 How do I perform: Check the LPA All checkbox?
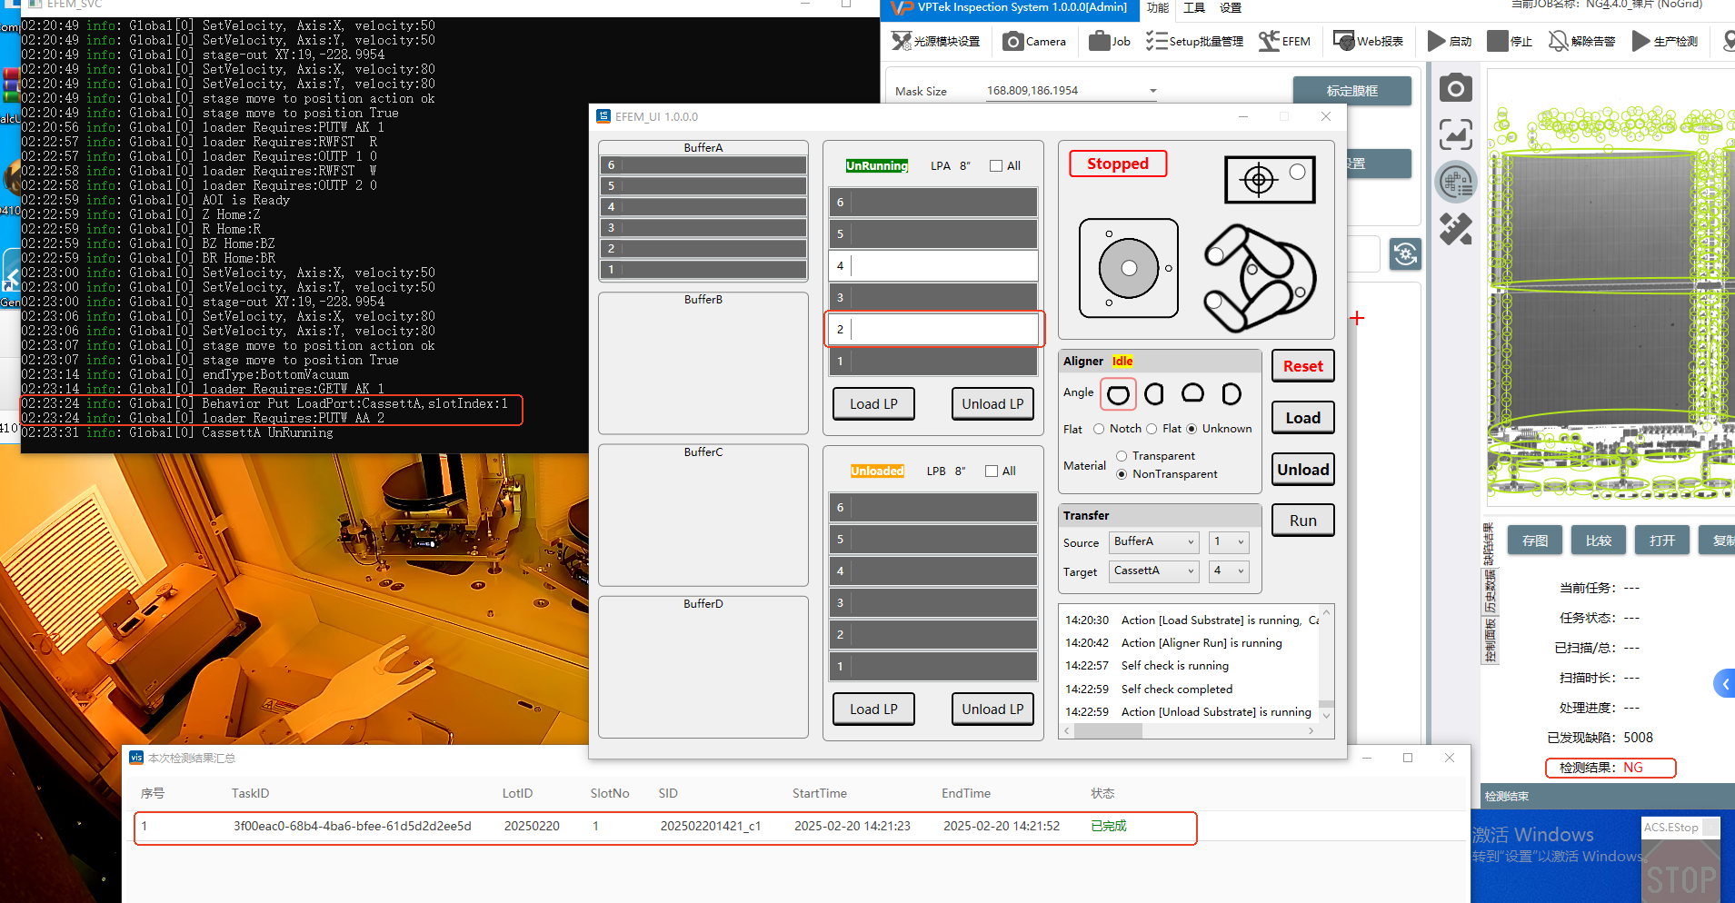[996, 166]
